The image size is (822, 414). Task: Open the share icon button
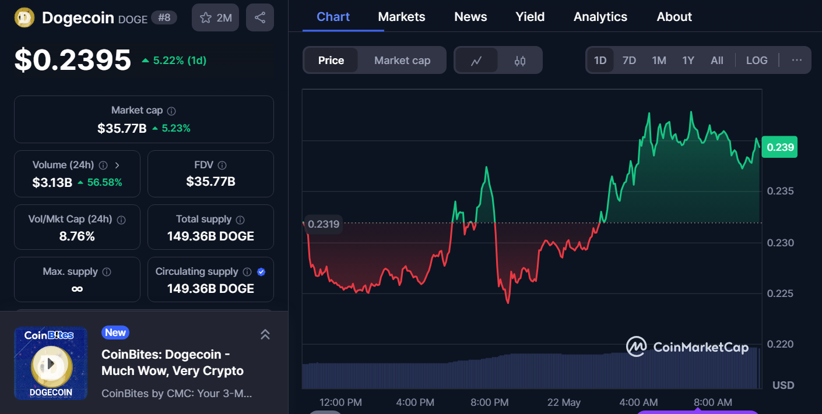[260, 17]
